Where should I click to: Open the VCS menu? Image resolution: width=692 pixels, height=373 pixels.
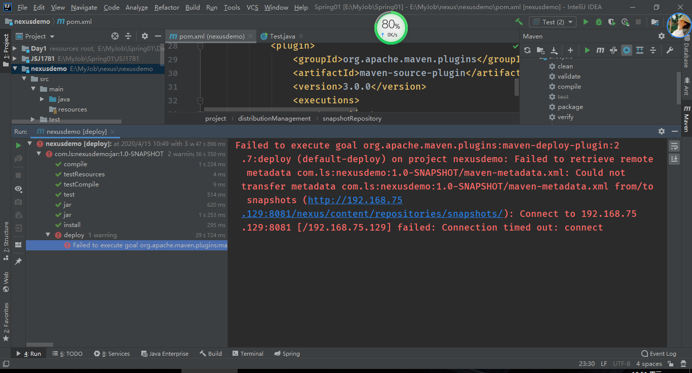[252, 8]
